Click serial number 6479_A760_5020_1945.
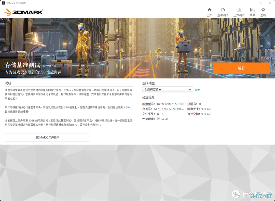 169,109
